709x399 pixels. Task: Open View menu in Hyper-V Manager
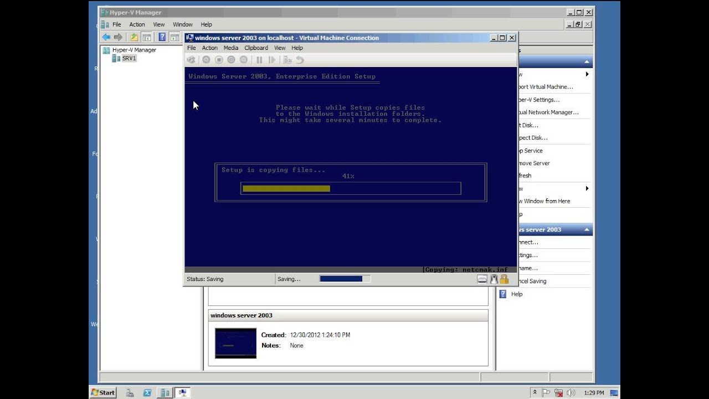point(159,24)
